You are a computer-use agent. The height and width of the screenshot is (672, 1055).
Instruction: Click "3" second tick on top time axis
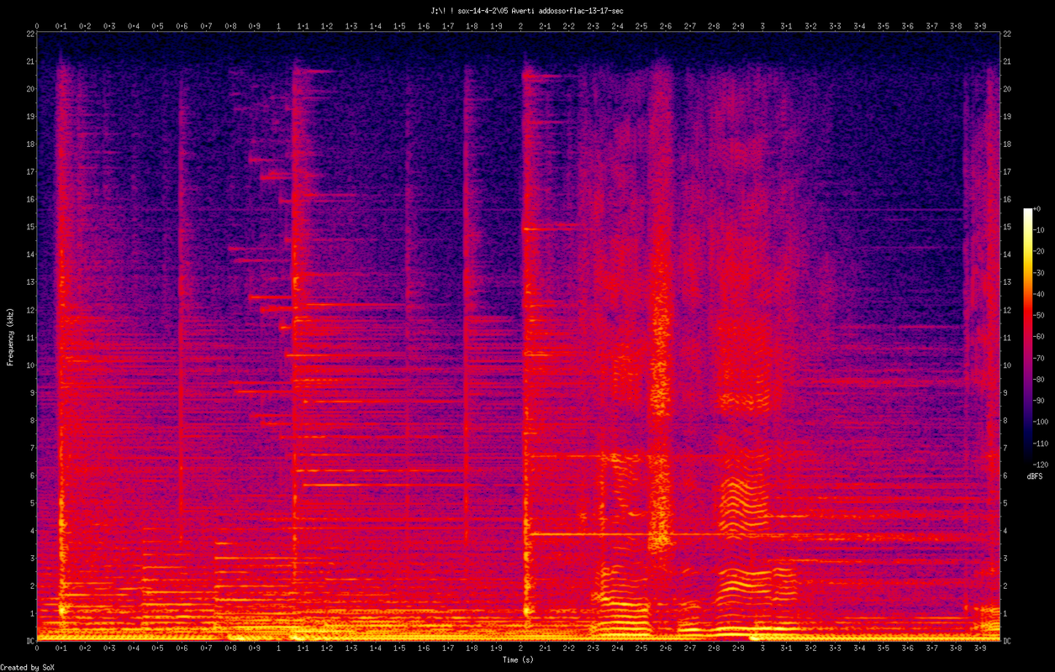762,26
